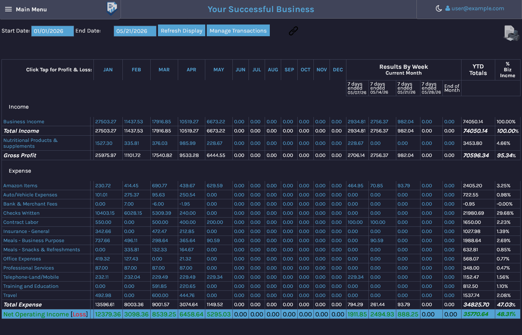This screenshot has width=522, height=335.
Task: Open Bank & Merchant Fees link
Action: click(x=30, y=204)
